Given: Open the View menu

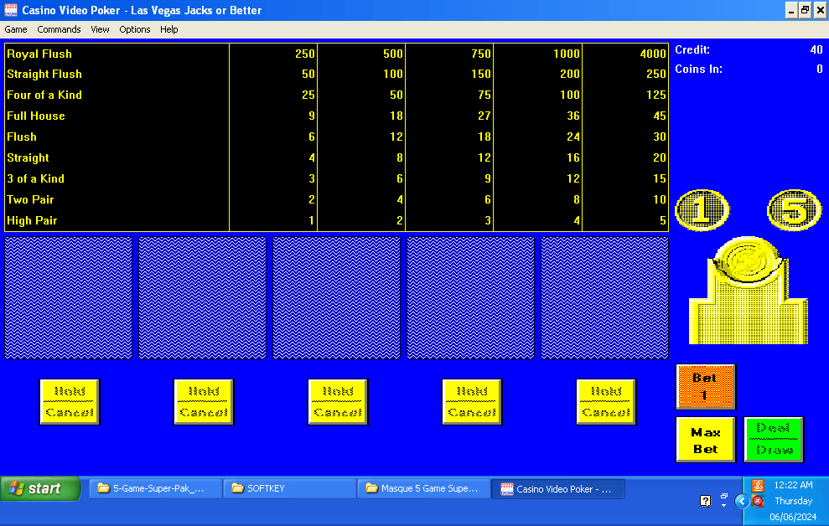Looking at the screenshot, I should point(100,29).
